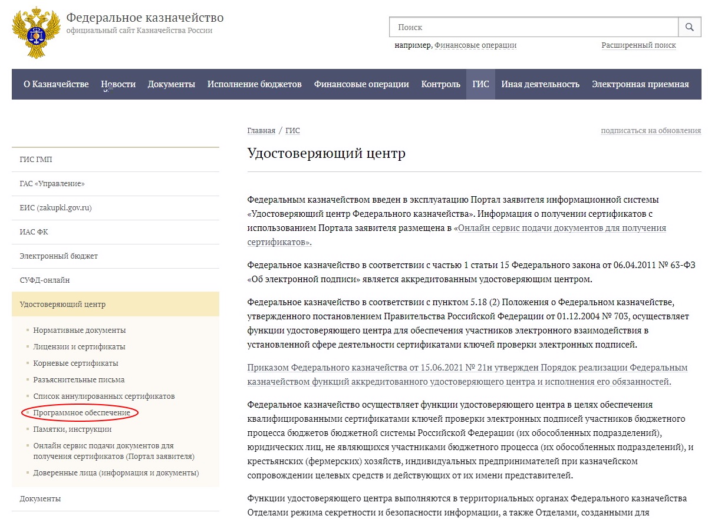
Task: Click the search magnifier icon
Action: tap(689, 27)
